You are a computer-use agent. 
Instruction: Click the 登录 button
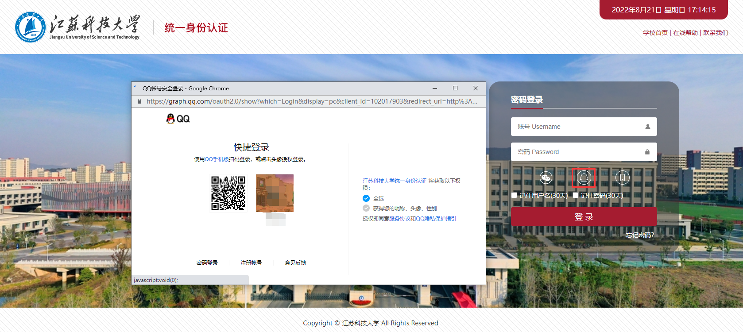tap(584, 217)
